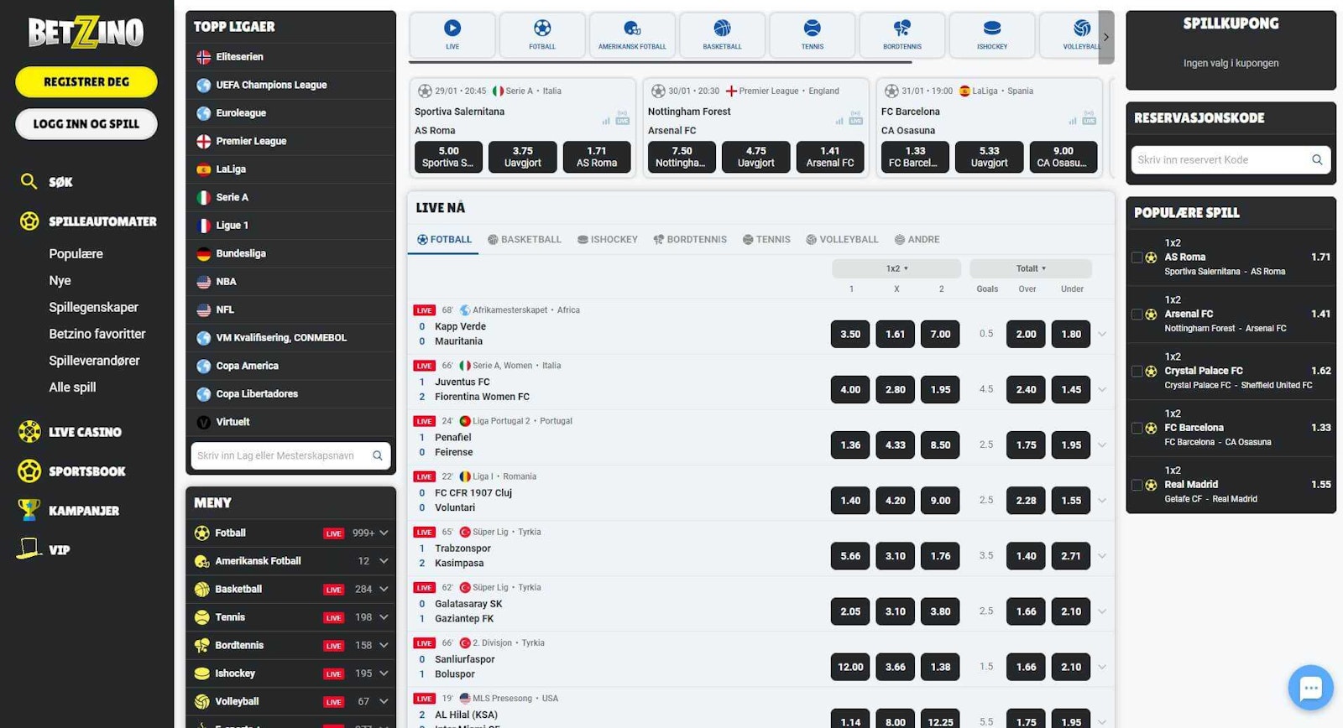Open the Totalt market dropdown
The width and height of the screenshot is (1343, 728).
pos(1031,268)
